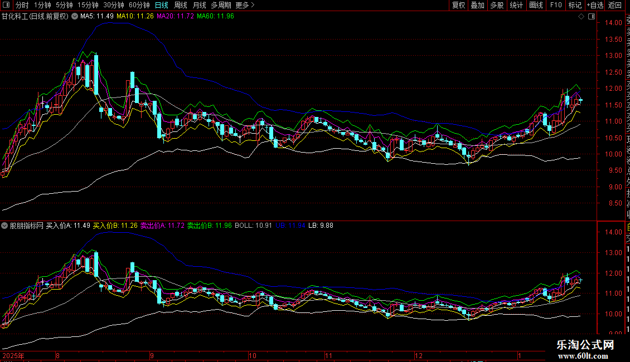Image resolution: width=630 pixels, height=362 pixels.
Task: Open the 股朋指标网 sub-chart indicator dropdown
Action: click(x=5, y=226)
